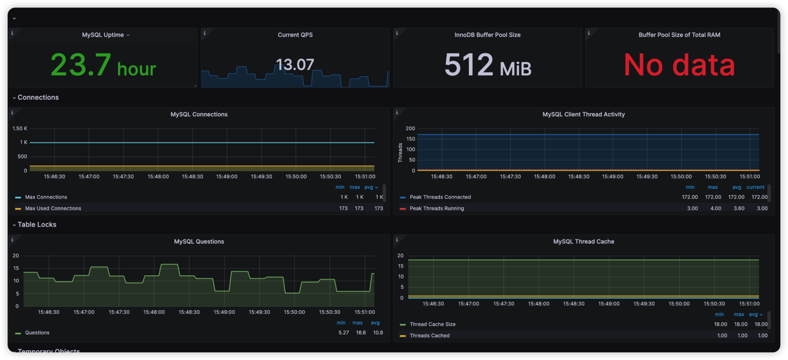This screenshot has height=360, width=788.
Task: Click Buffer Pool Size of Total RAM title
Action: (x=679, y=35)
